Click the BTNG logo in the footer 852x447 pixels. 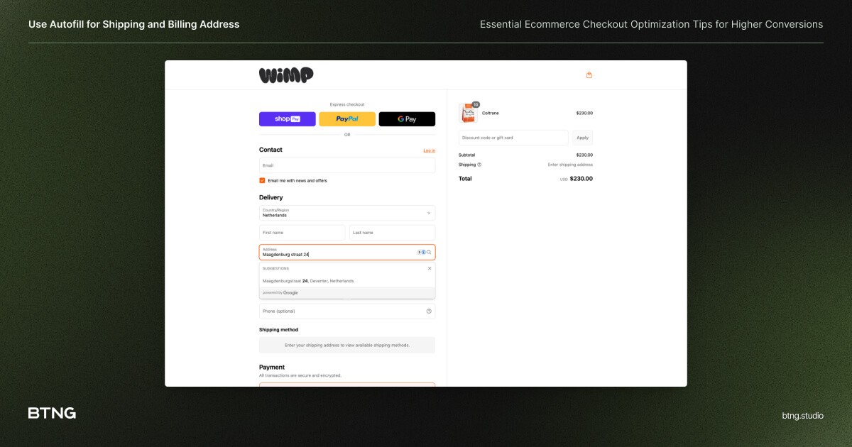(x=52, y=413)
